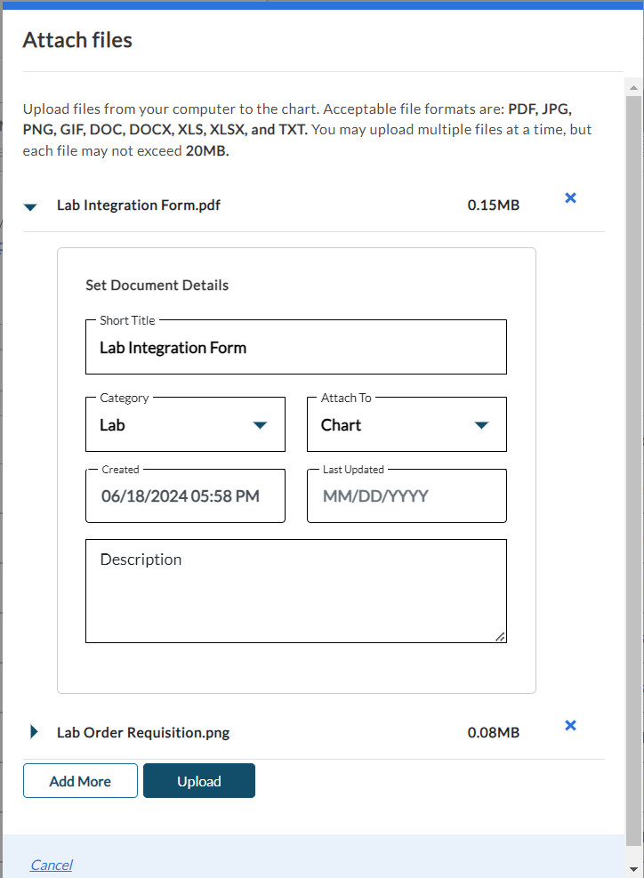The height and width of the screenshot is (878, 644).
Task: Remove Lab Integration Form.pdf with its X icon
Action: point(571,197)
